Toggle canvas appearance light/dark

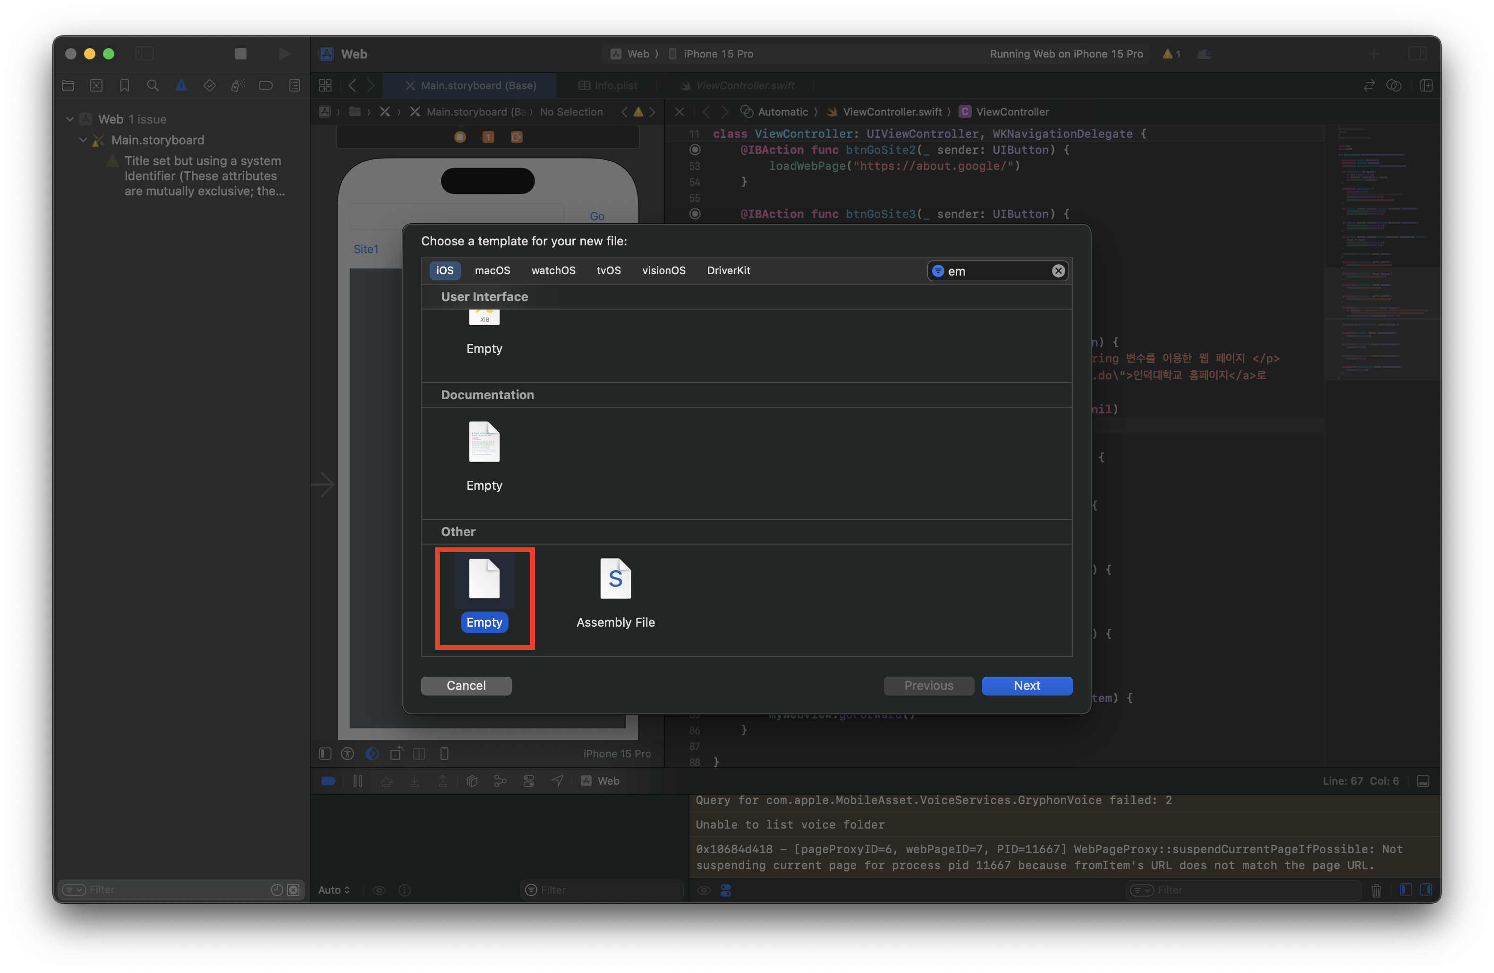click(372, 754)
